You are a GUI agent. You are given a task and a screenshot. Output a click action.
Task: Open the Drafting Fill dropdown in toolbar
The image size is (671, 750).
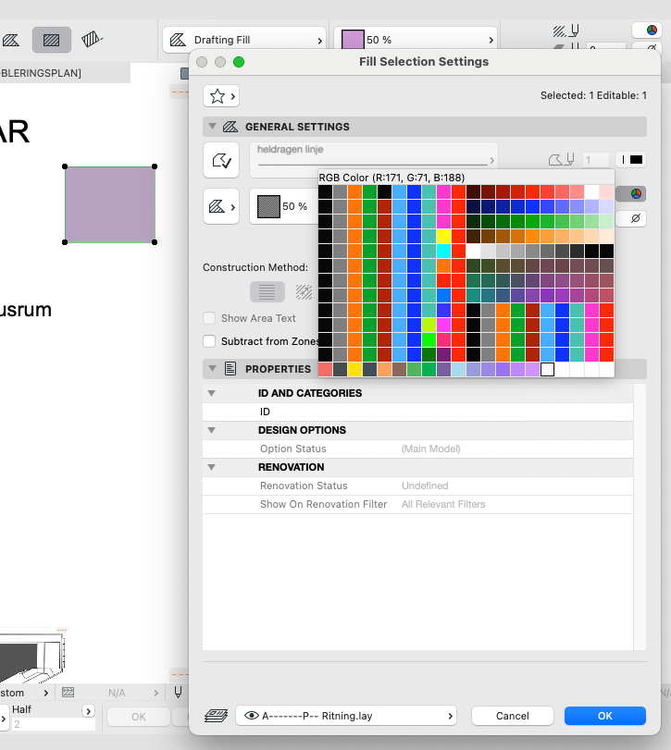(246, 41)
